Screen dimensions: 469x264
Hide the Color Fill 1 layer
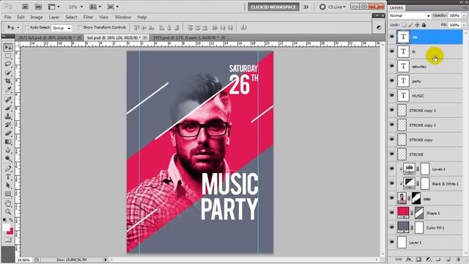pos(392,227)
